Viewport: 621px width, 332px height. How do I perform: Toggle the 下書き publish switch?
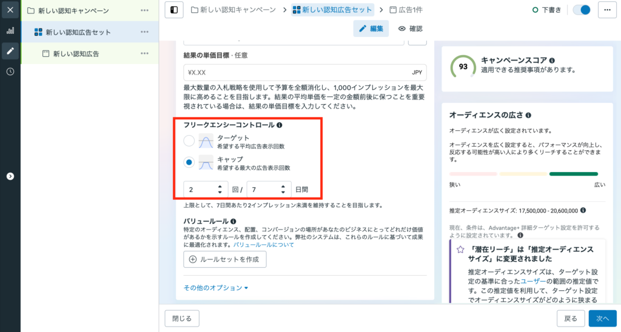point(582,10)
